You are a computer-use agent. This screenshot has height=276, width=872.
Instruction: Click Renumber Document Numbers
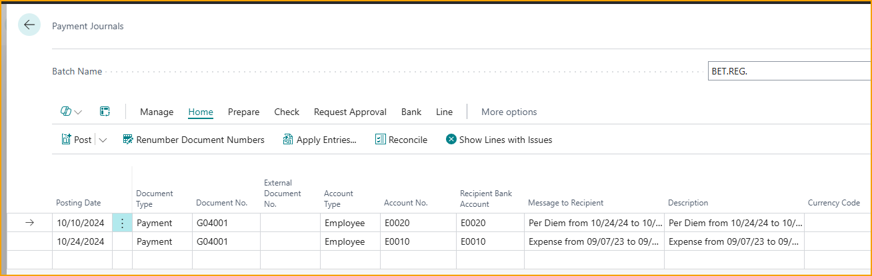click(x=194, y=140)
